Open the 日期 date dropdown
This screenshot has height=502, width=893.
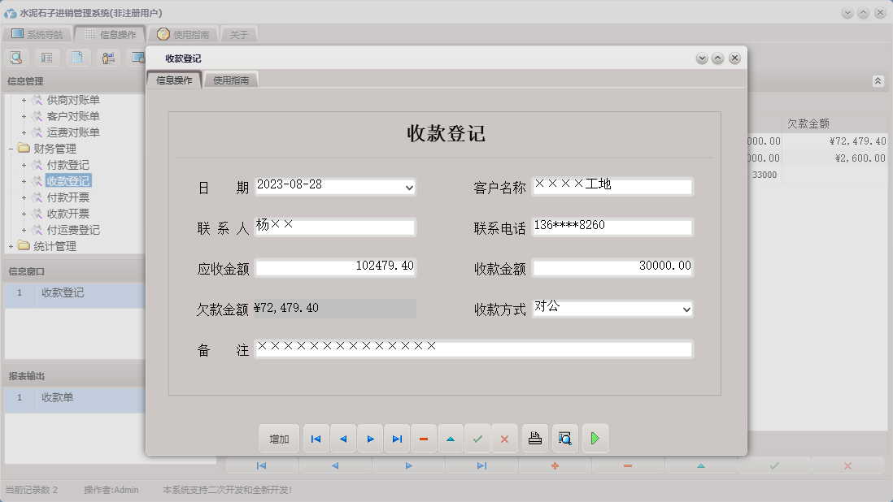coord(410,187)
